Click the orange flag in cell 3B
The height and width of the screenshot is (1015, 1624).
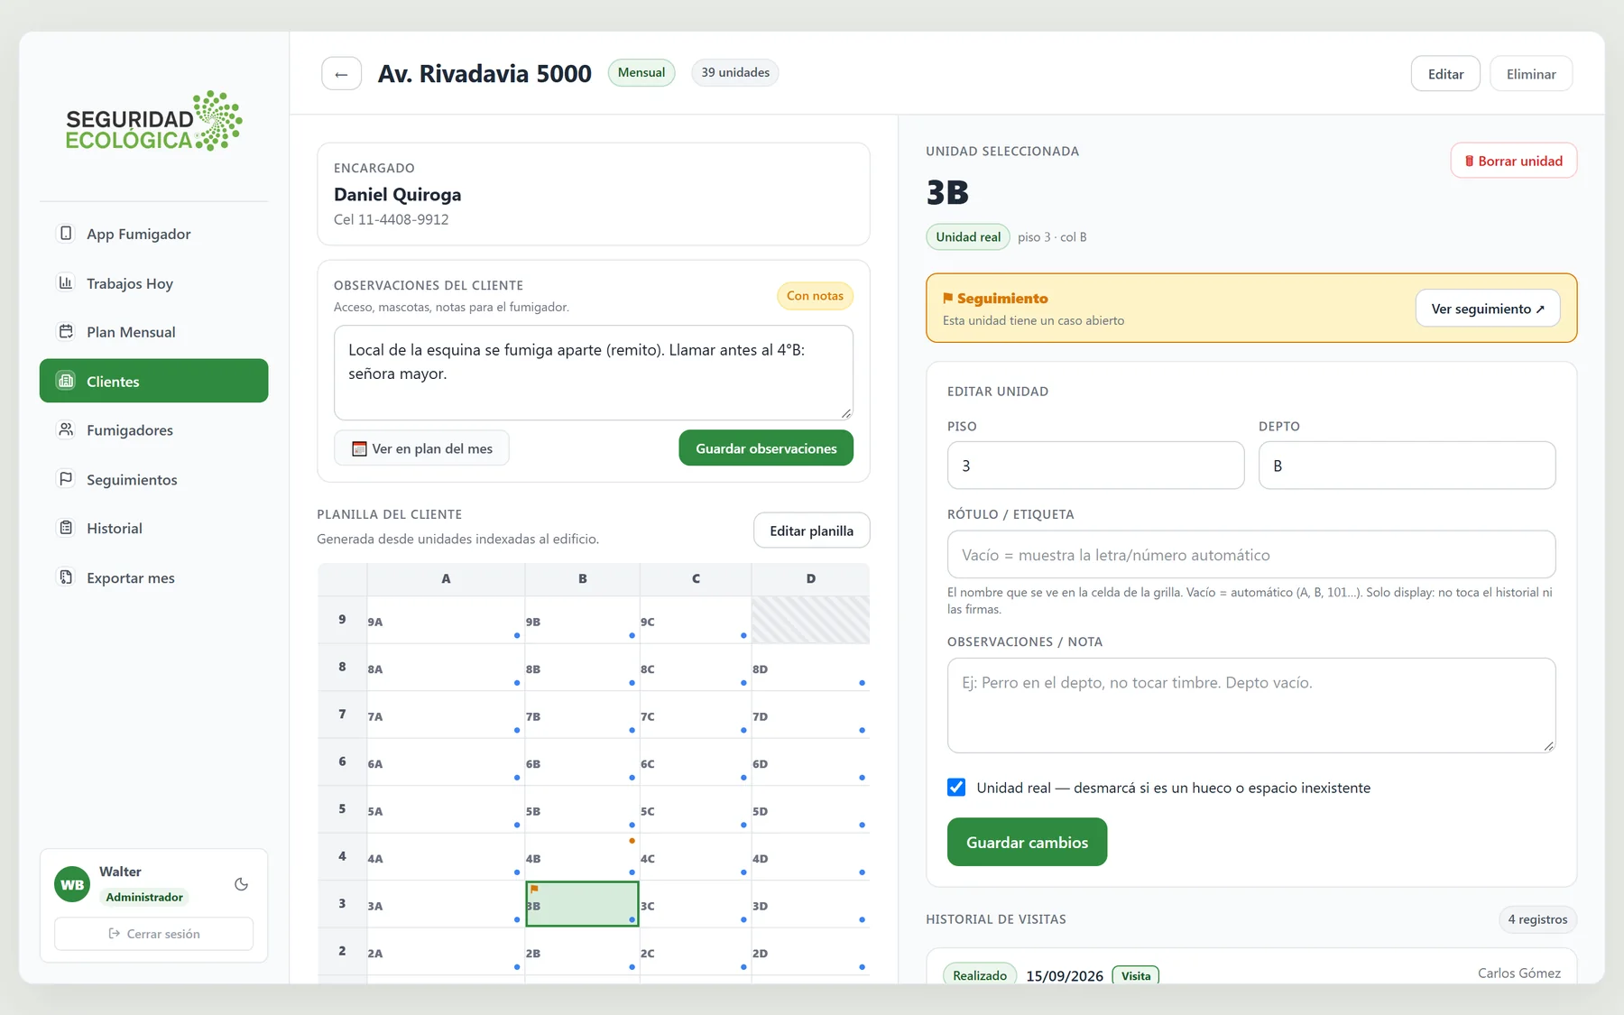click(534, 890)
